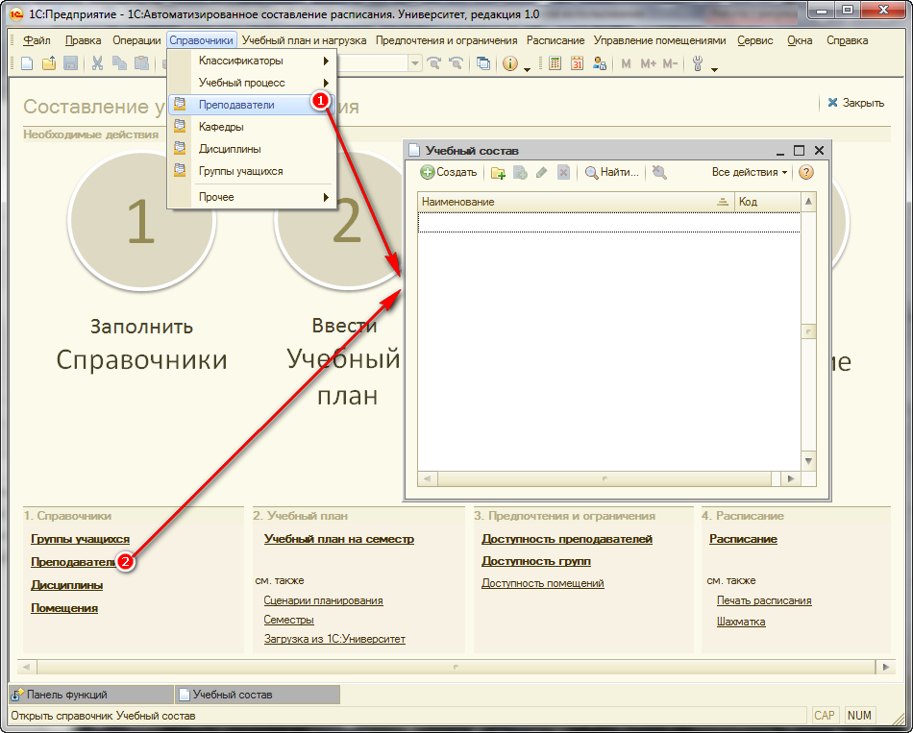This screenshot has height=733, width=913.
Task: Click the cancel search icon
Action: [x=659, y=173]
